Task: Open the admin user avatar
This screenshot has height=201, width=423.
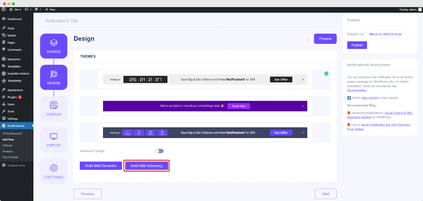Action: (420, 9)
